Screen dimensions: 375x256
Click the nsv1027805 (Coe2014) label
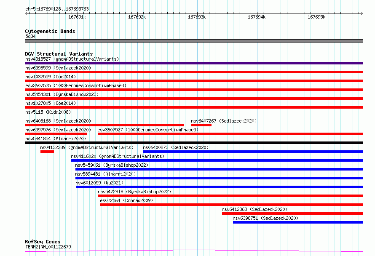[x=51, y=103]
